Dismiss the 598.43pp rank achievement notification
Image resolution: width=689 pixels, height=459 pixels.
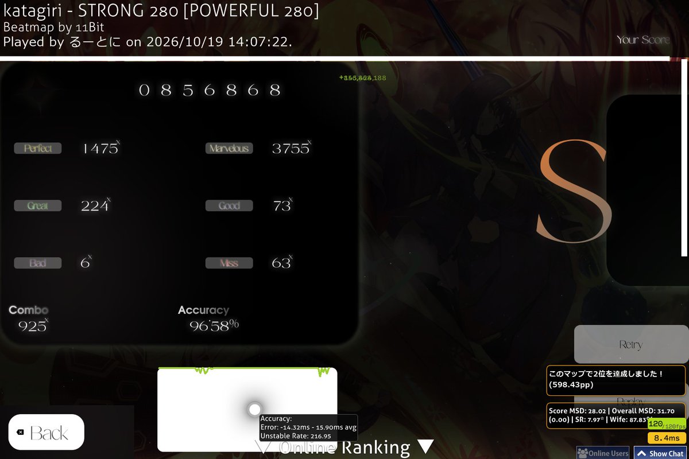[616, 380]
